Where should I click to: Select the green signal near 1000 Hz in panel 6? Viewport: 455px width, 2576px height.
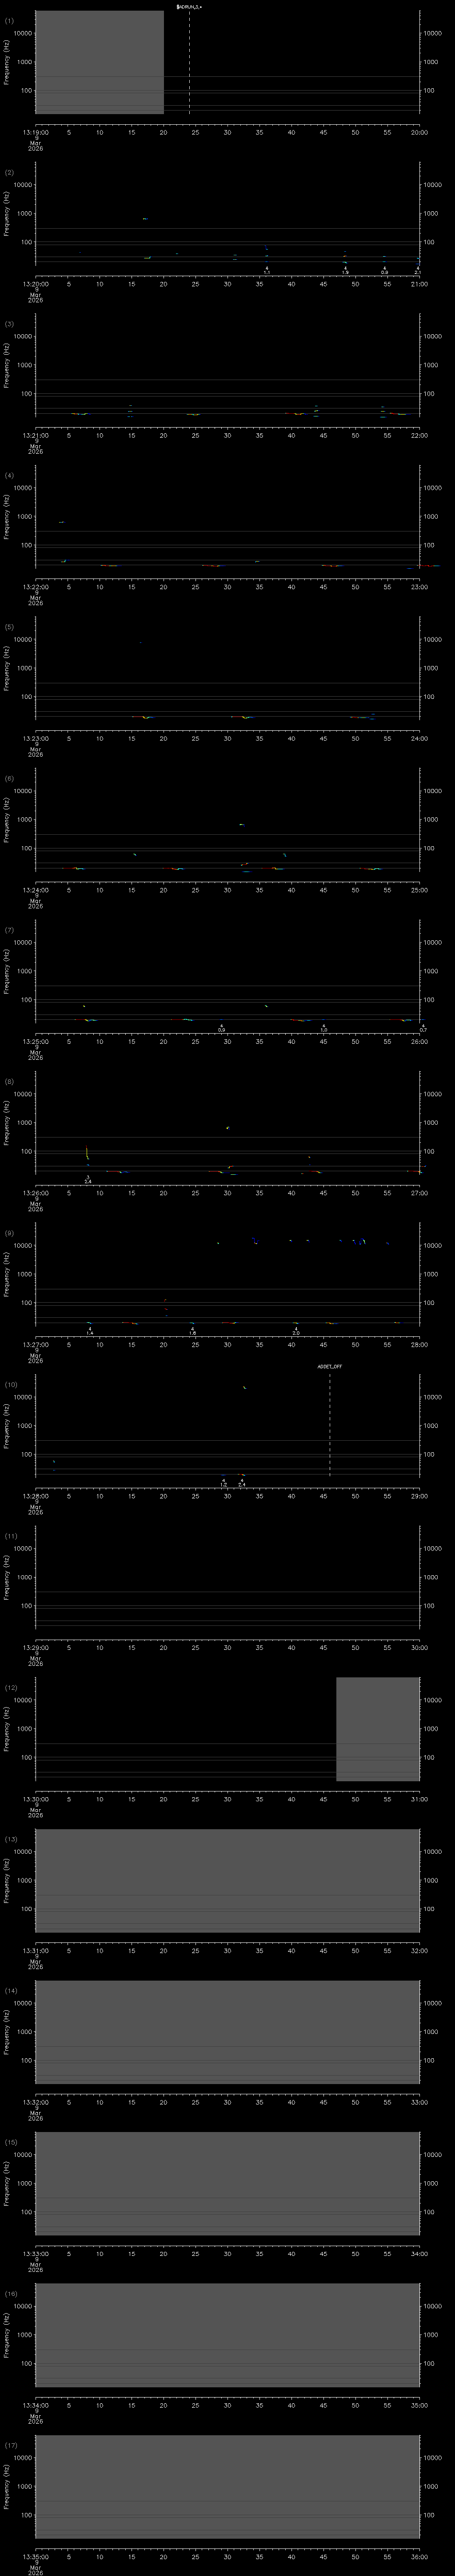pyautogui.click(x=241, y=824)
